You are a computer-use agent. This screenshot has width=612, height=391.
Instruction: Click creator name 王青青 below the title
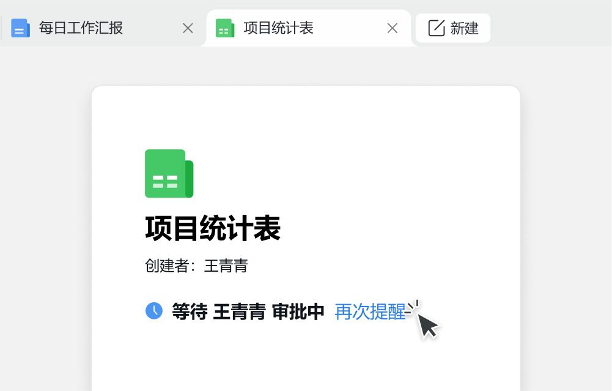coord(226,266)
